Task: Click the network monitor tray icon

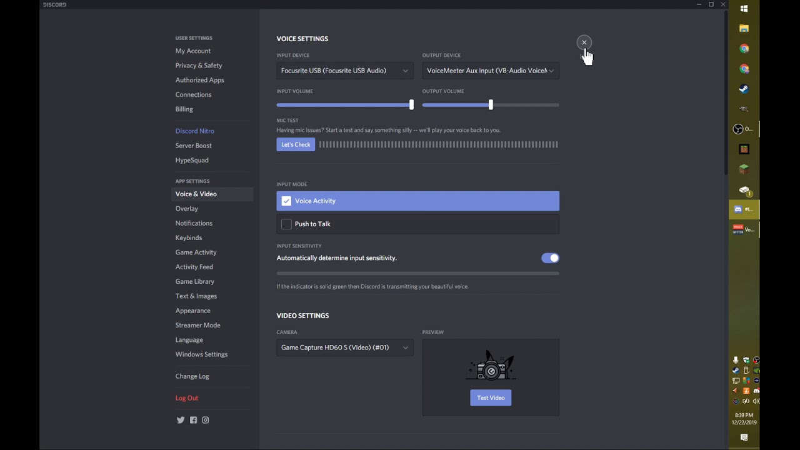Action: (x=736, y=381)
